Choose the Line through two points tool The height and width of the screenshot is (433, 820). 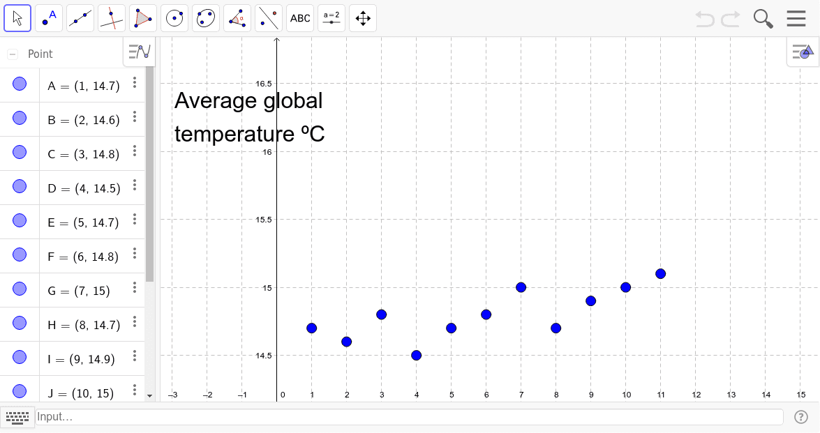coord(80,18)
